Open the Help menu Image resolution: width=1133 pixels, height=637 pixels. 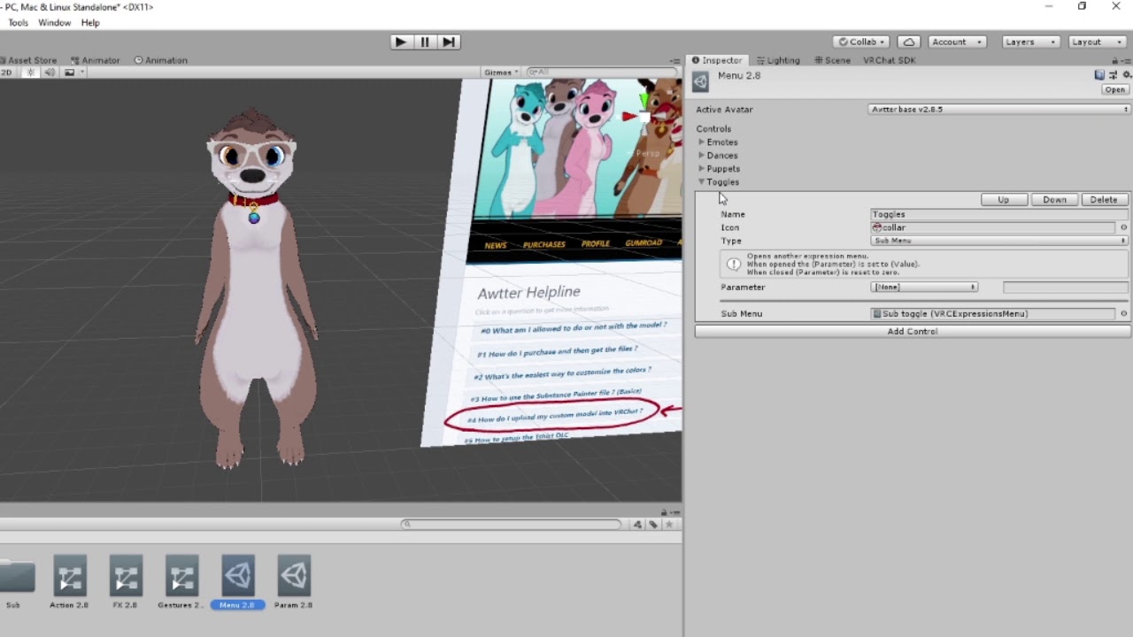(x=90, y=22)
